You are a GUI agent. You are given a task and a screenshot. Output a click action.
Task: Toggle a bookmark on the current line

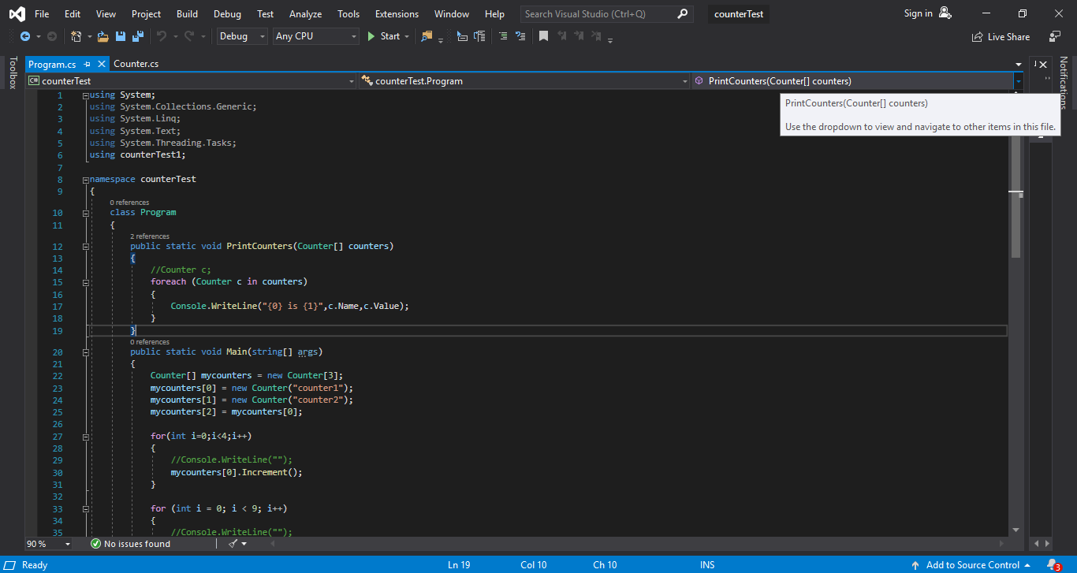click(542, 35)
